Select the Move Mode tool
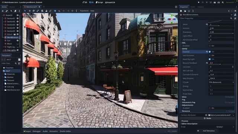The image size is (238, 134). pyautogui.click(x=30, y=11)
